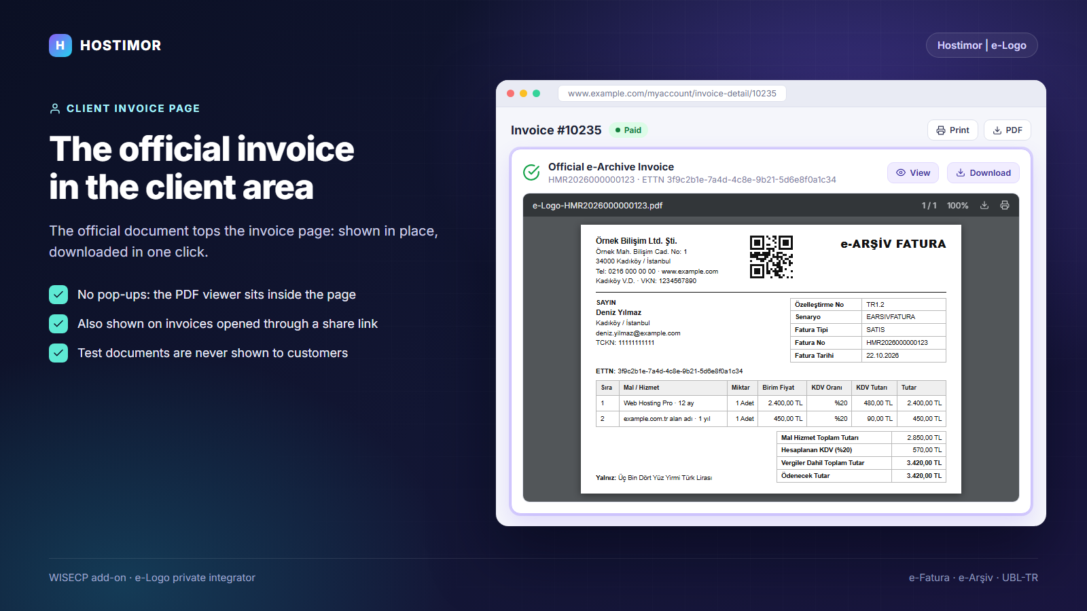Image resolution: width=1087 pixels, height=611 pixels.
Task: Click the Hostimor H logo icon
Action: [60, 45]
